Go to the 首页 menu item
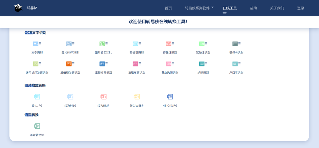The image size is (319, 148). pyautogui.click(x=168, y=8)
